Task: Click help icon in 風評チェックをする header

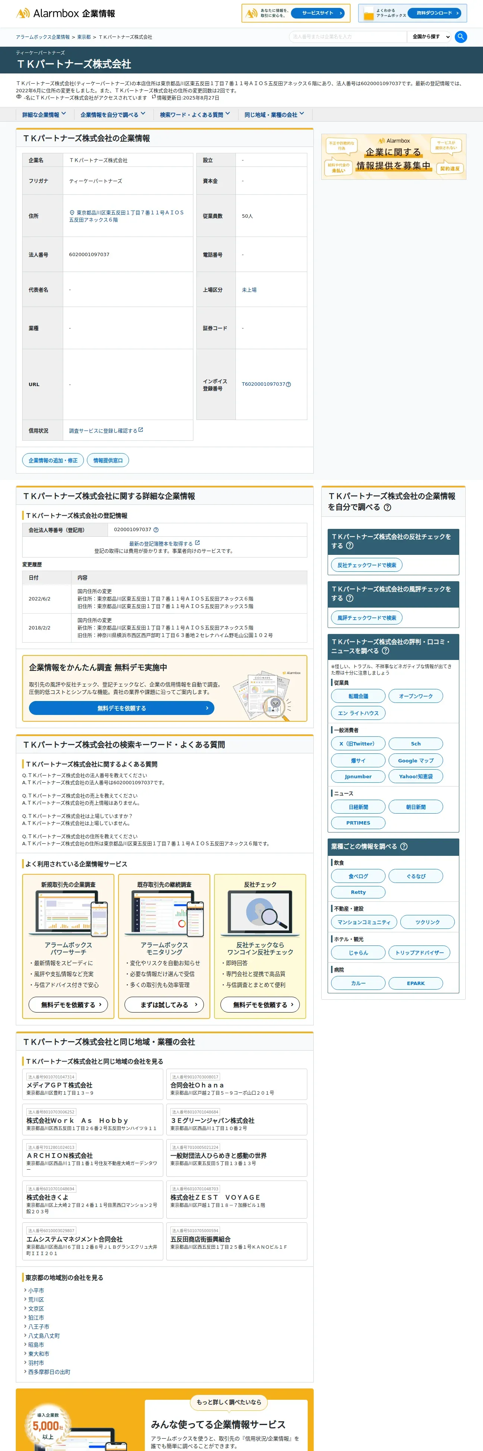Action: 350,598
